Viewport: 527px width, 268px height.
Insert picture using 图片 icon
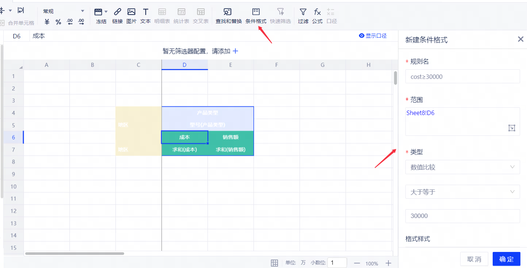pos(131,12)
